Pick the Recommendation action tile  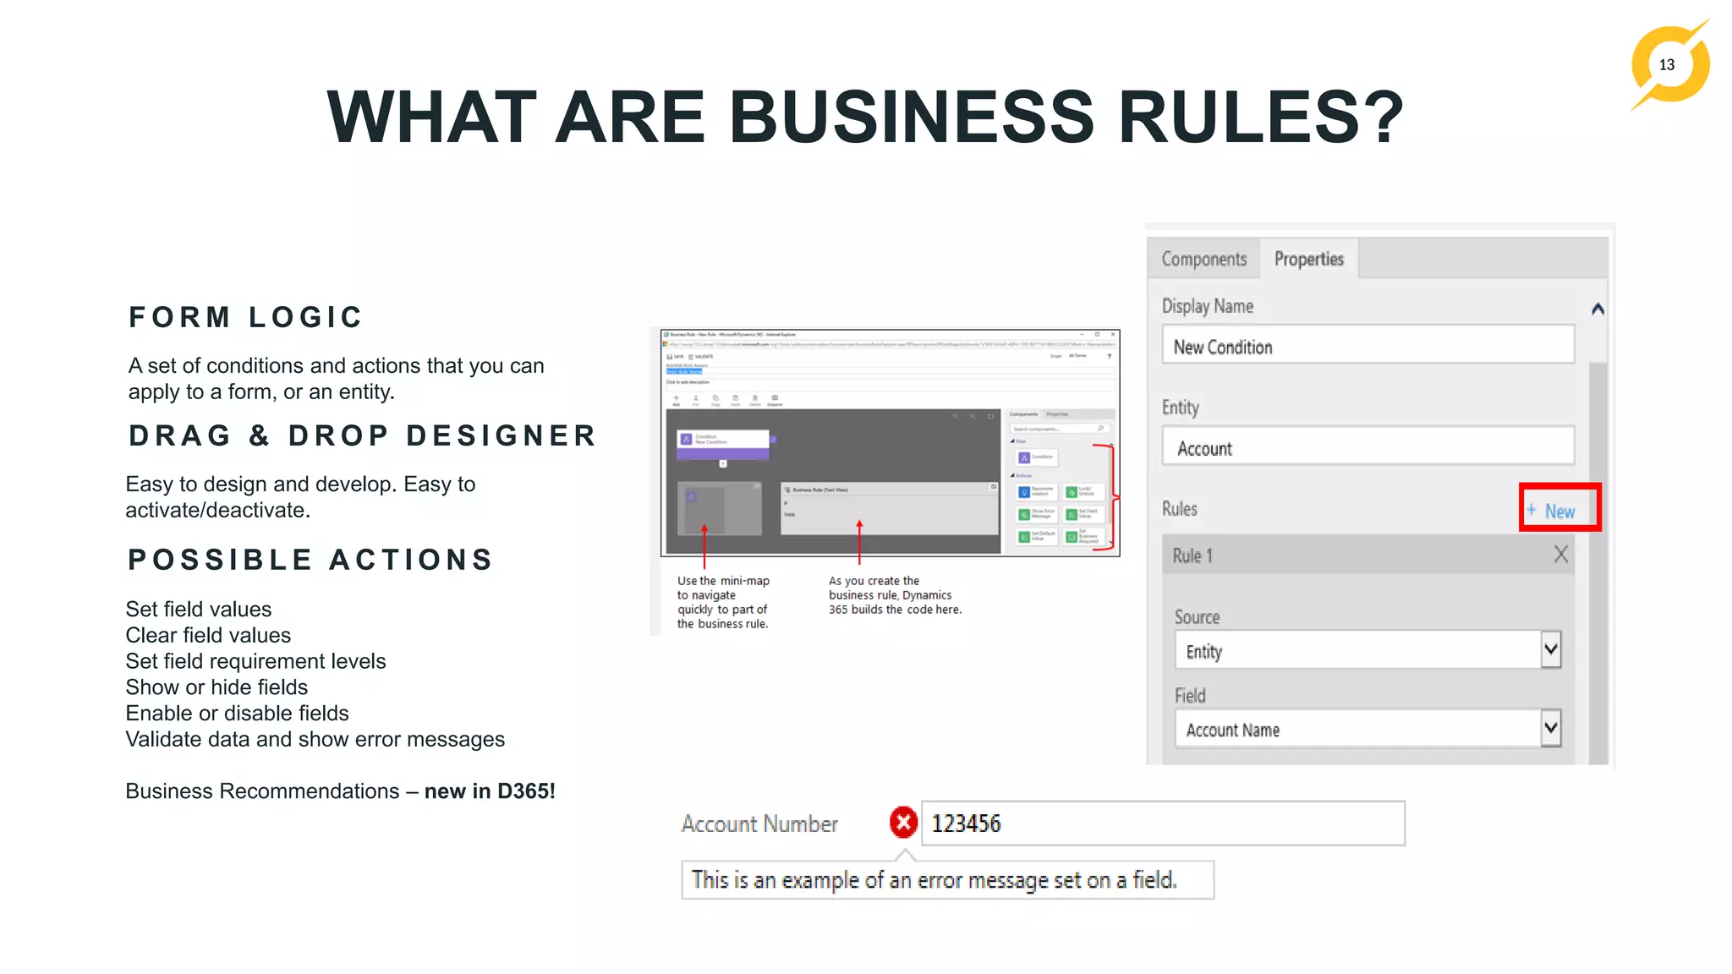coord(1036,491)
